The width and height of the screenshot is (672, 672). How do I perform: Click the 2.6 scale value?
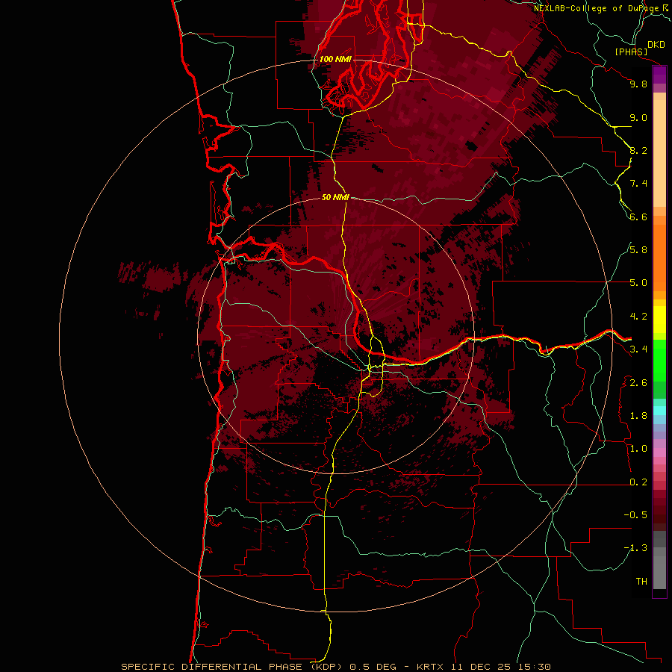tap(638, 383)
